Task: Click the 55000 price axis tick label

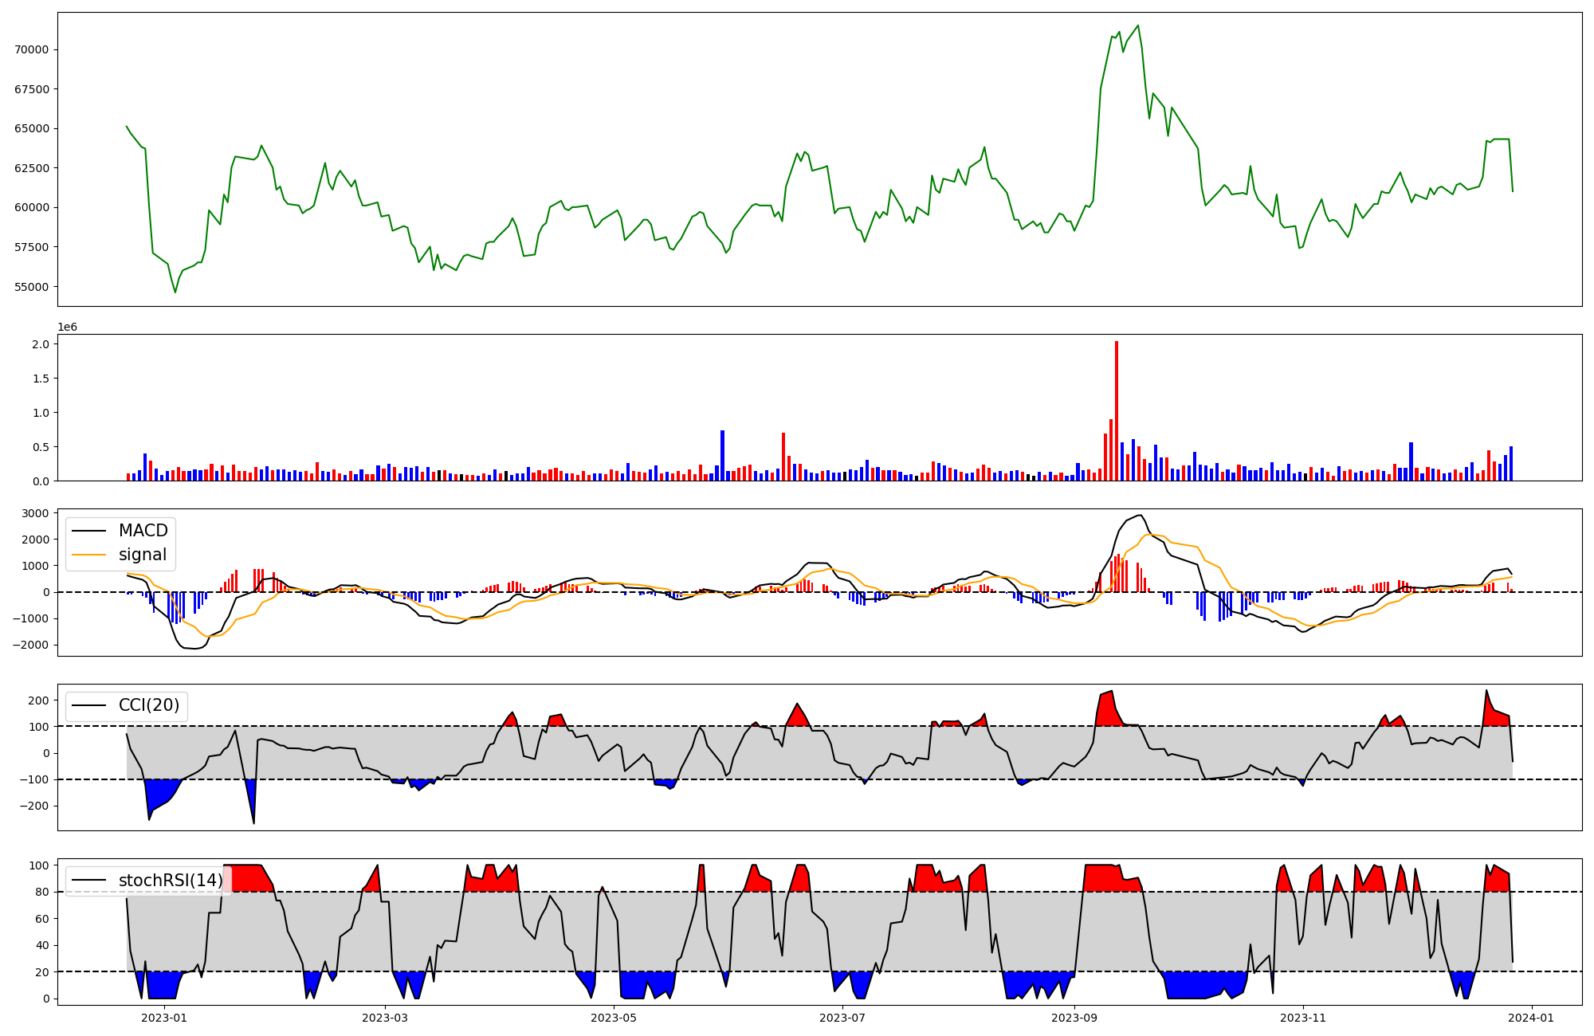Action: (x=32, y=287)
